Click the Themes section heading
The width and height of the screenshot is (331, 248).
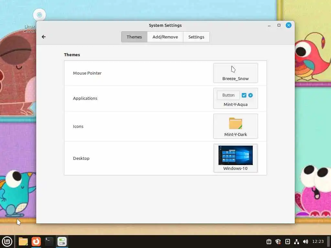pyautogui.click(x=72, y=55)
